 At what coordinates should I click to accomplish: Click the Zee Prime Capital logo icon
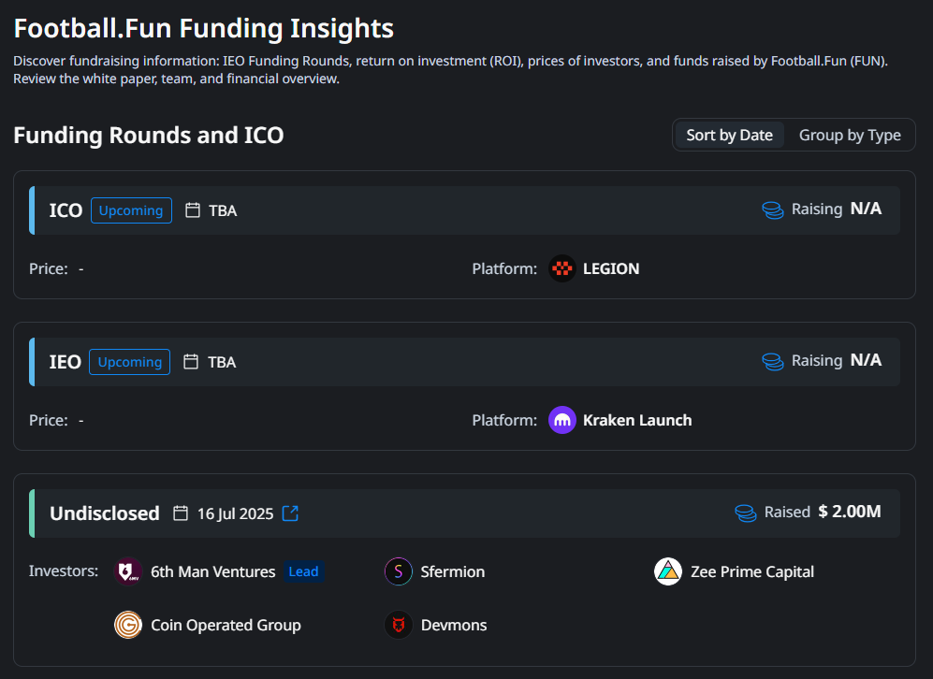[668, 571]
